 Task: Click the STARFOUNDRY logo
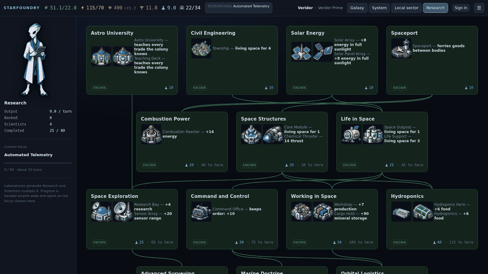coord(21,8)
